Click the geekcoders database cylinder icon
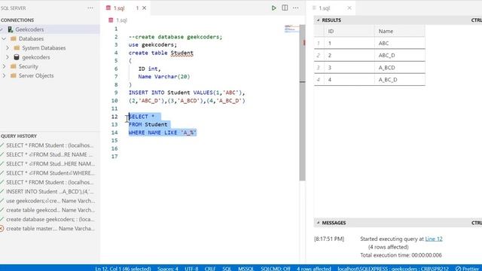 click(x=17, y=57)
